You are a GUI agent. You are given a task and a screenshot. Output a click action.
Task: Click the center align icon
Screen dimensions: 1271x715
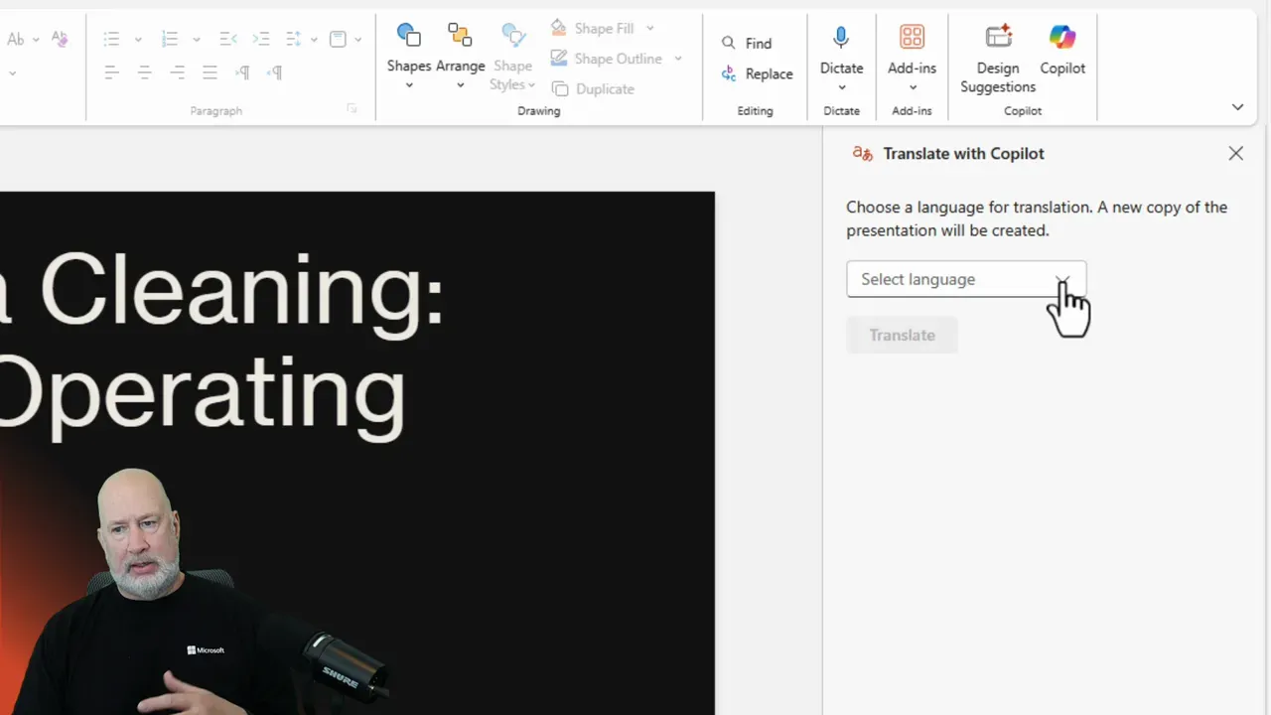click(x=145, y=72)
